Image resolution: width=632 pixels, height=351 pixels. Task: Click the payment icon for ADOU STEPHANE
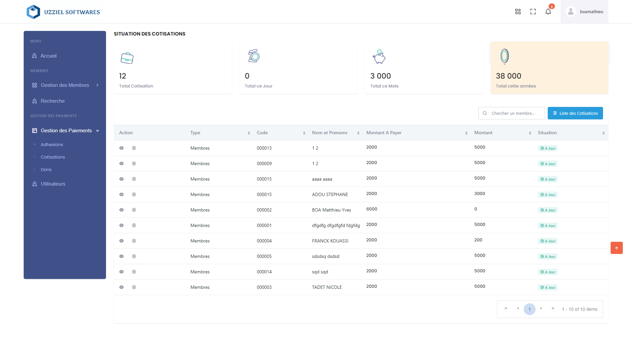click(x=134, y=194)
